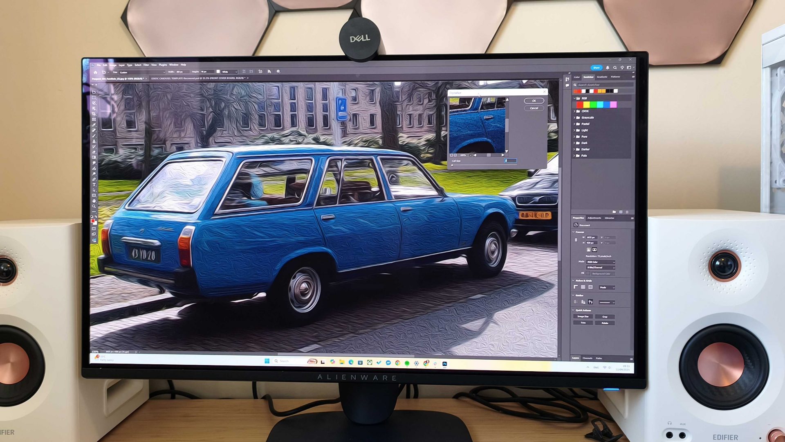Click the landscape canvas orientation icon
The width and height of the screenshot is (785, 442).
(x=594, y=250)
